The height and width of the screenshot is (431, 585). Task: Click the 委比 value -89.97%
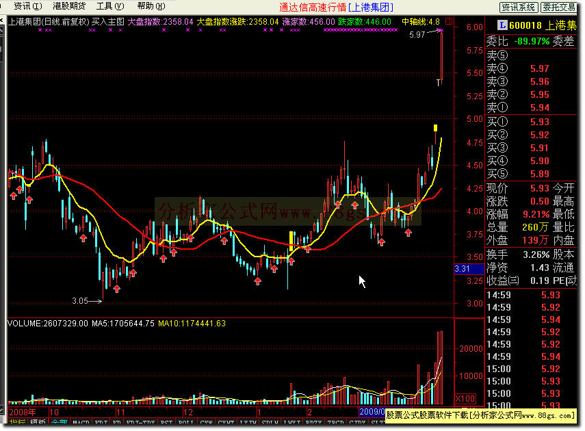pyautogui.click(x=532, y=41)
